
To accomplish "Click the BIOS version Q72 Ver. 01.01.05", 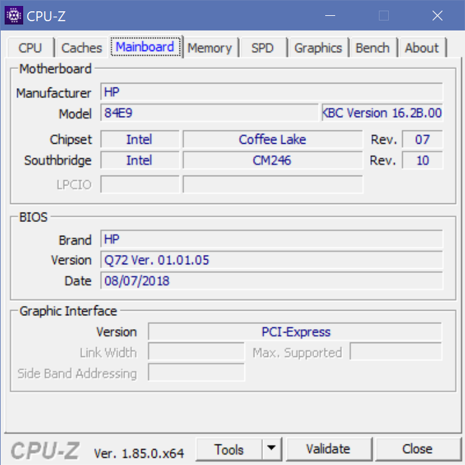I will click(272, 260).
